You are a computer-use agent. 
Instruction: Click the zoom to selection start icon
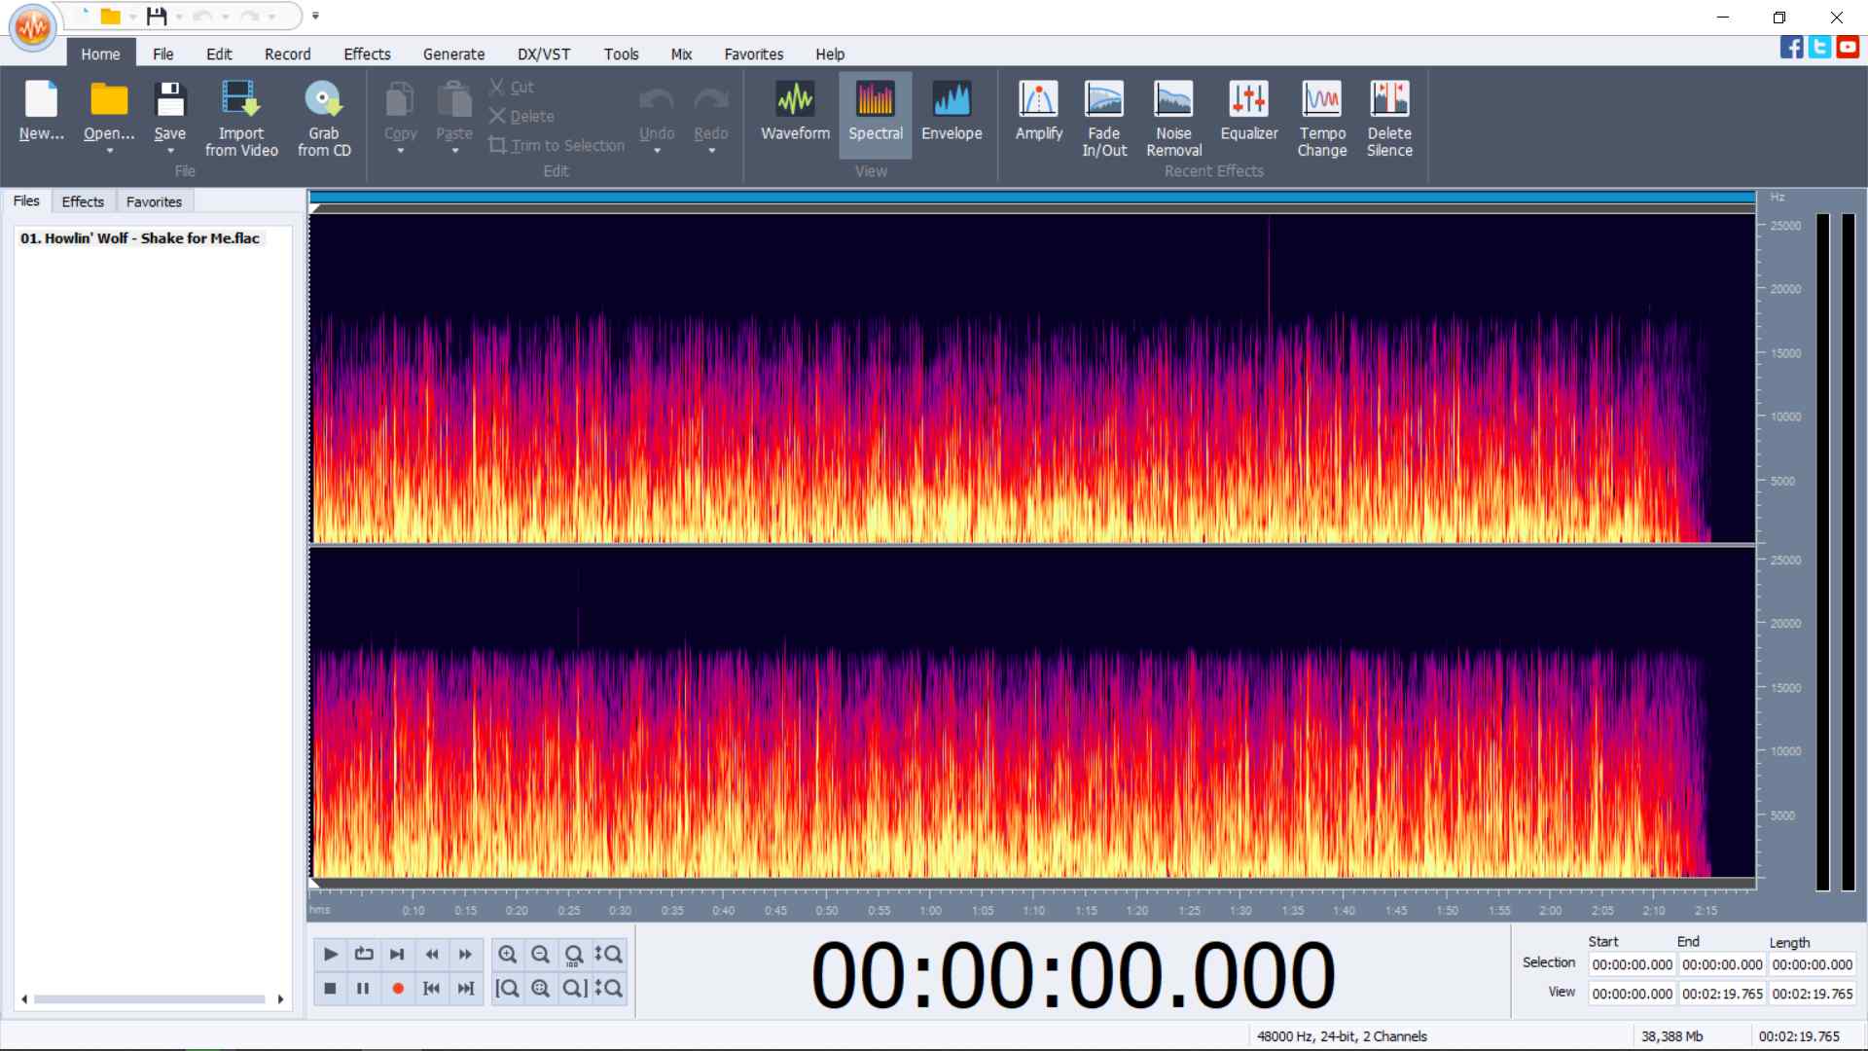508,989
